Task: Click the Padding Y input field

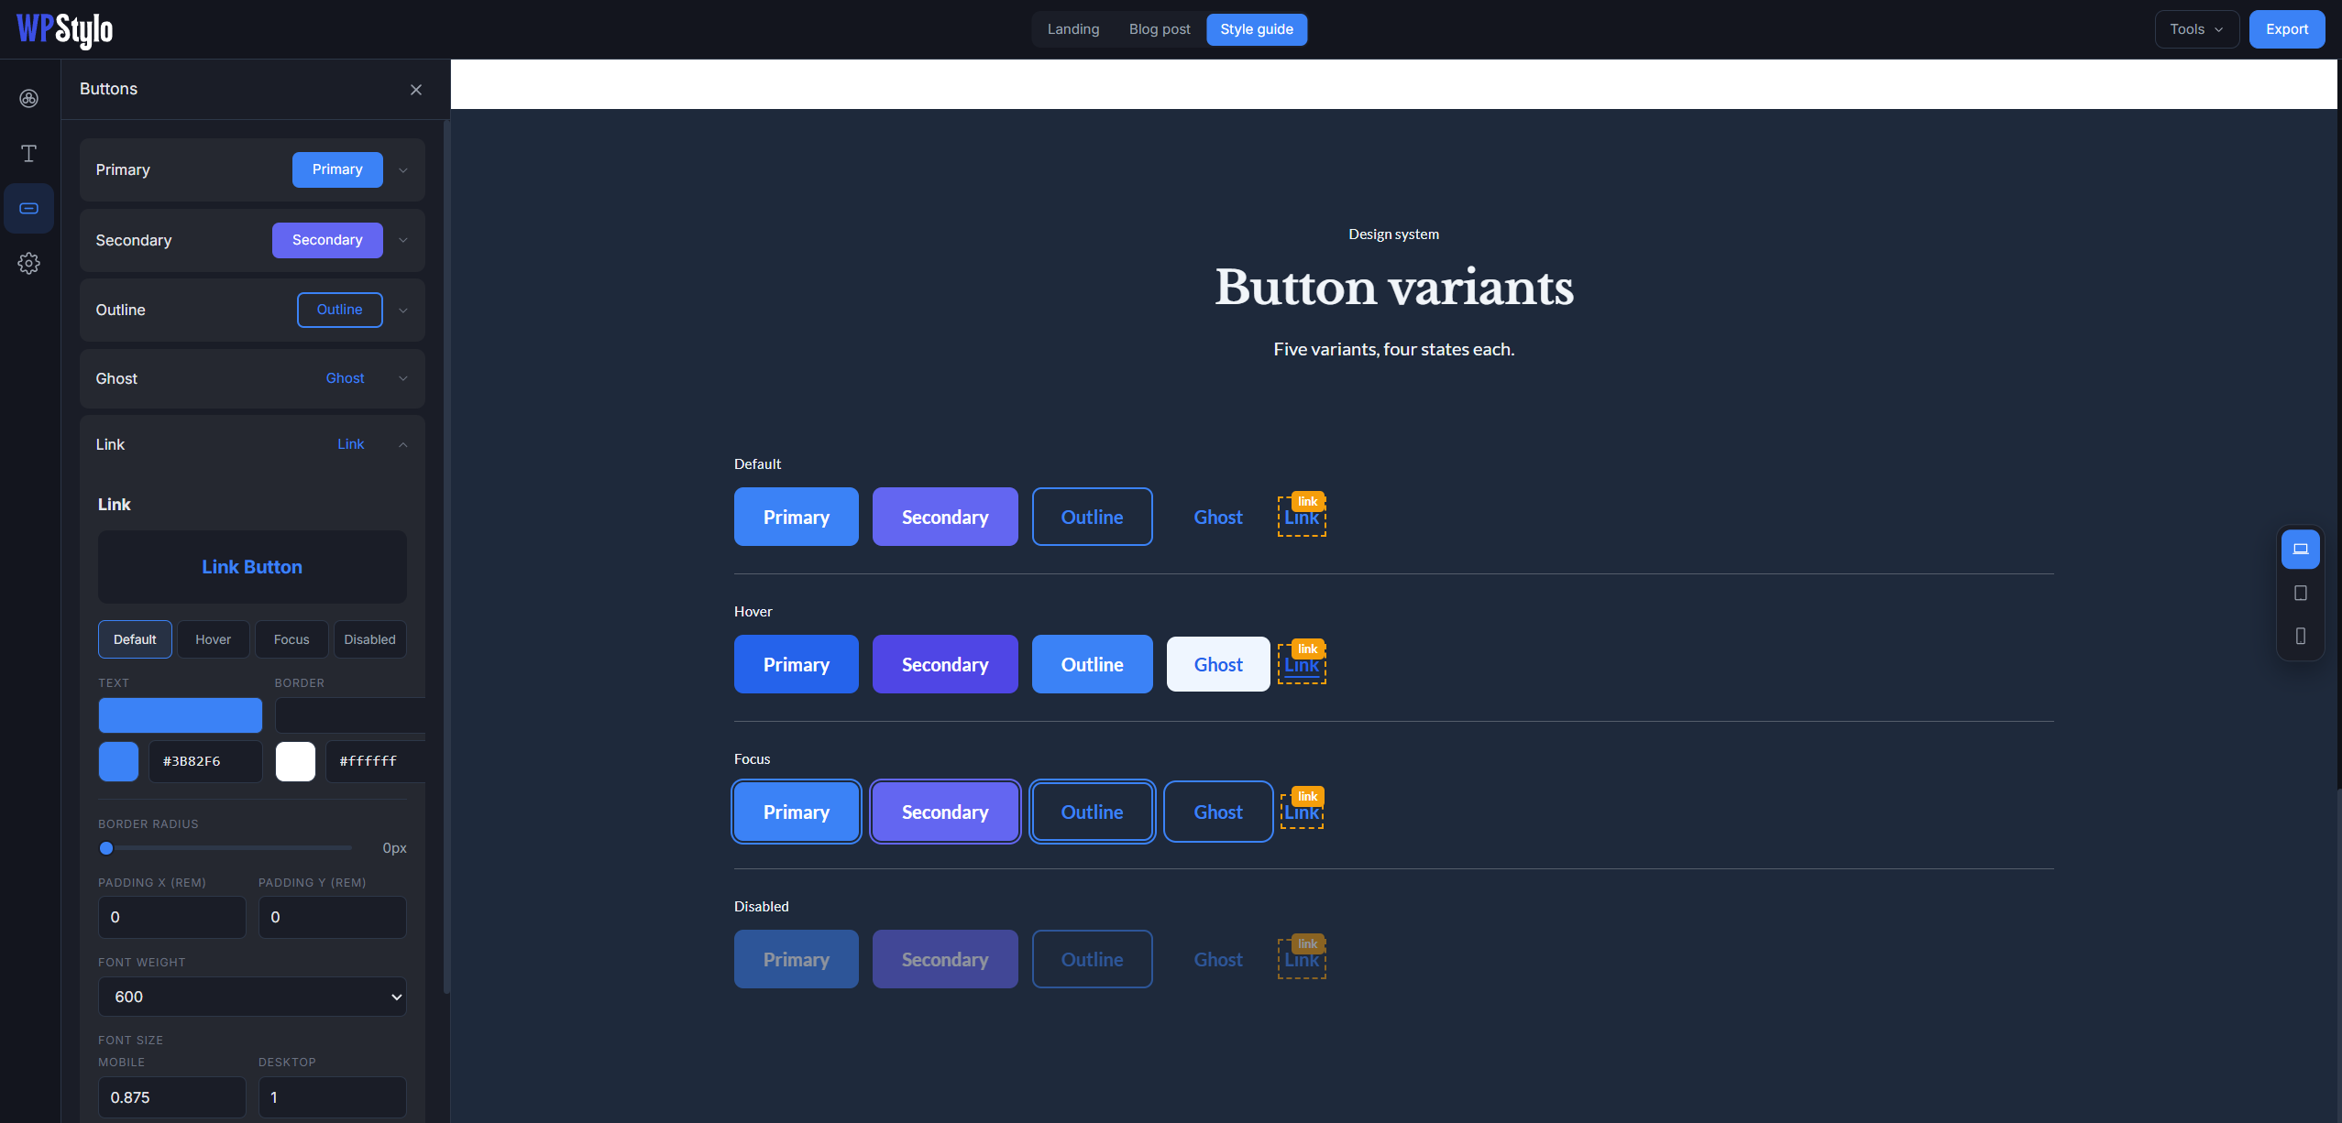Action: [x=333, y=917]
